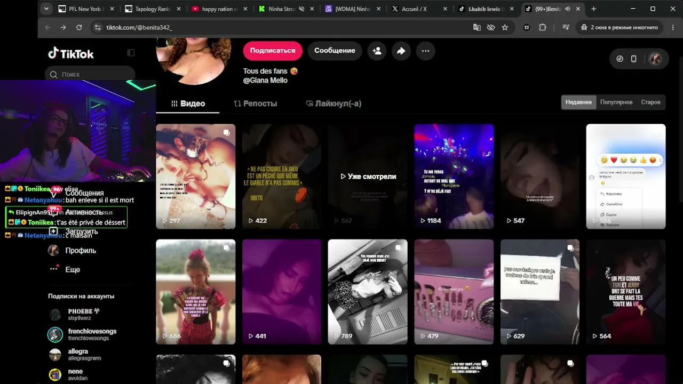Click the add friend person icon
This screenshot has width=683, height=384.
377,51
